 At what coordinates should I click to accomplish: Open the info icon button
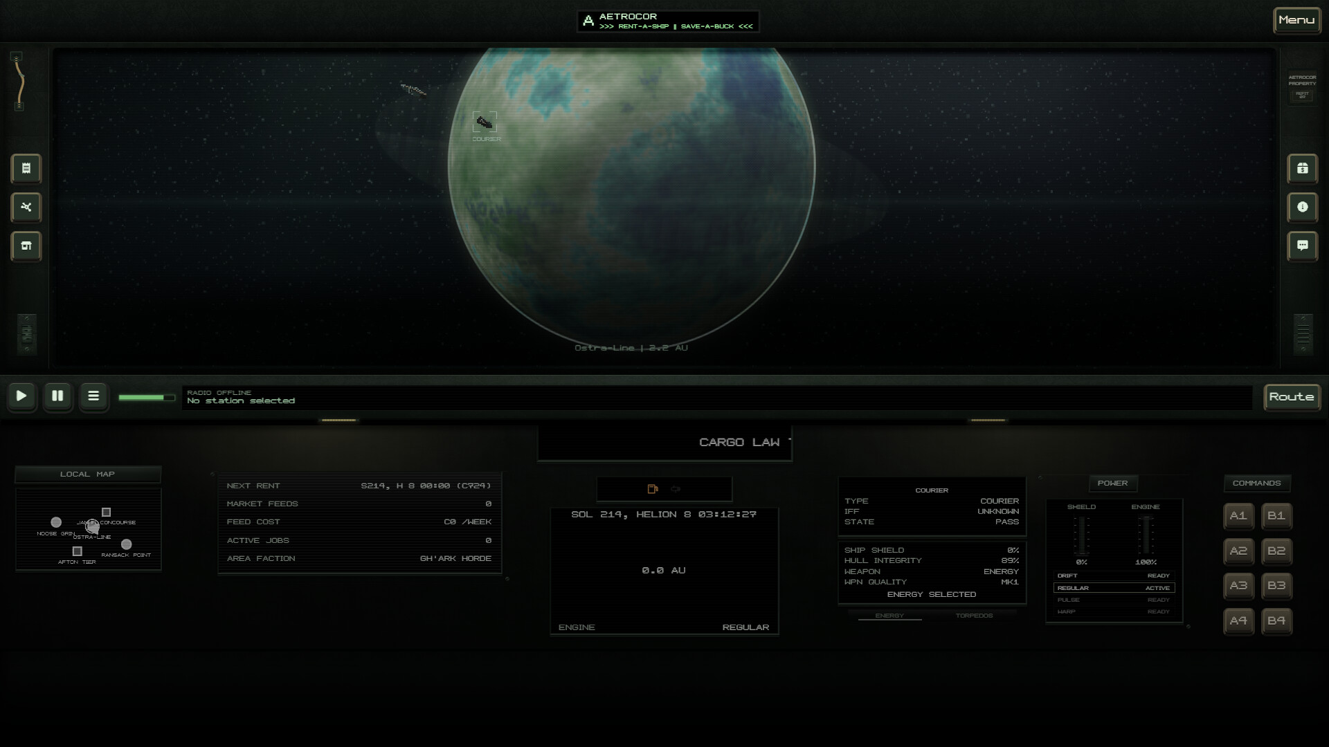tap(1302, 207)
